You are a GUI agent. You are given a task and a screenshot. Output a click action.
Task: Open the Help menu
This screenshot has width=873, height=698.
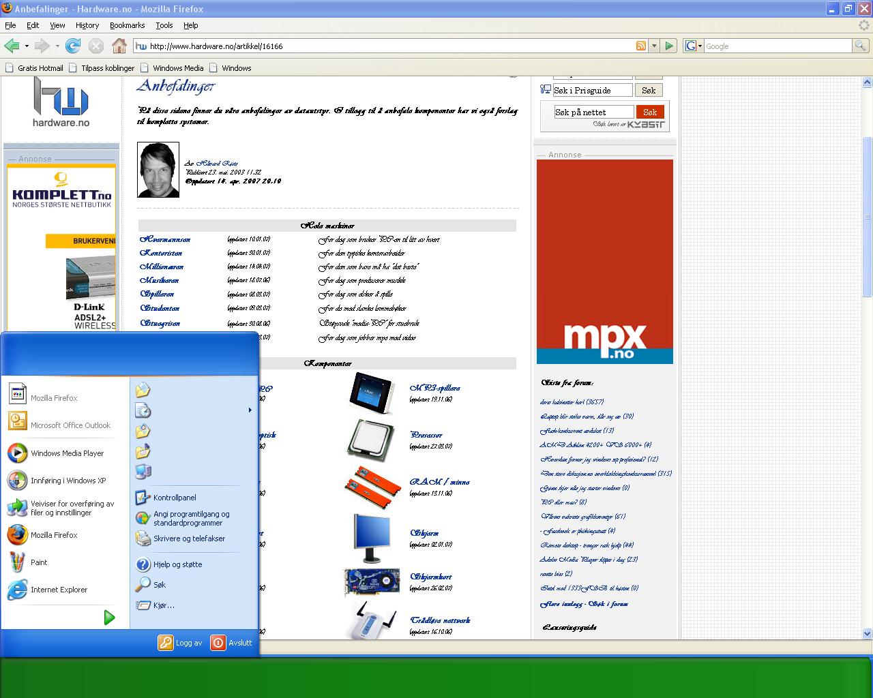tap(191, 25)
